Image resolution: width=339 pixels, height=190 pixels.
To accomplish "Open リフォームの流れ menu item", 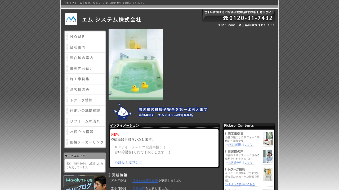I will tap(85, 121).
